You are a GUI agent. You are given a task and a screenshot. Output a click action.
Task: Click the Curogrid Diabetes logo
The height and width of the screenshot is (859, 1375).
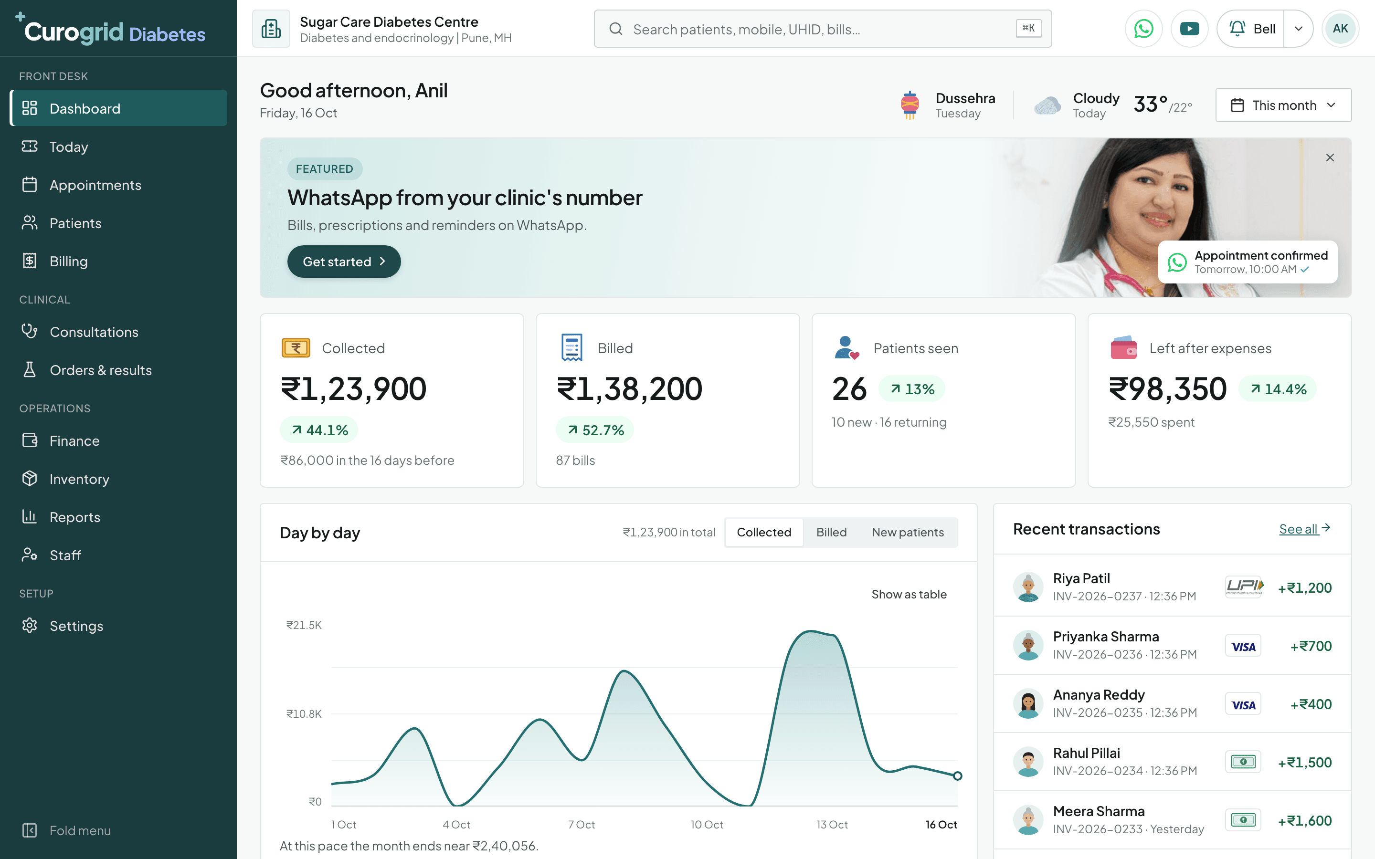point(110,29)
